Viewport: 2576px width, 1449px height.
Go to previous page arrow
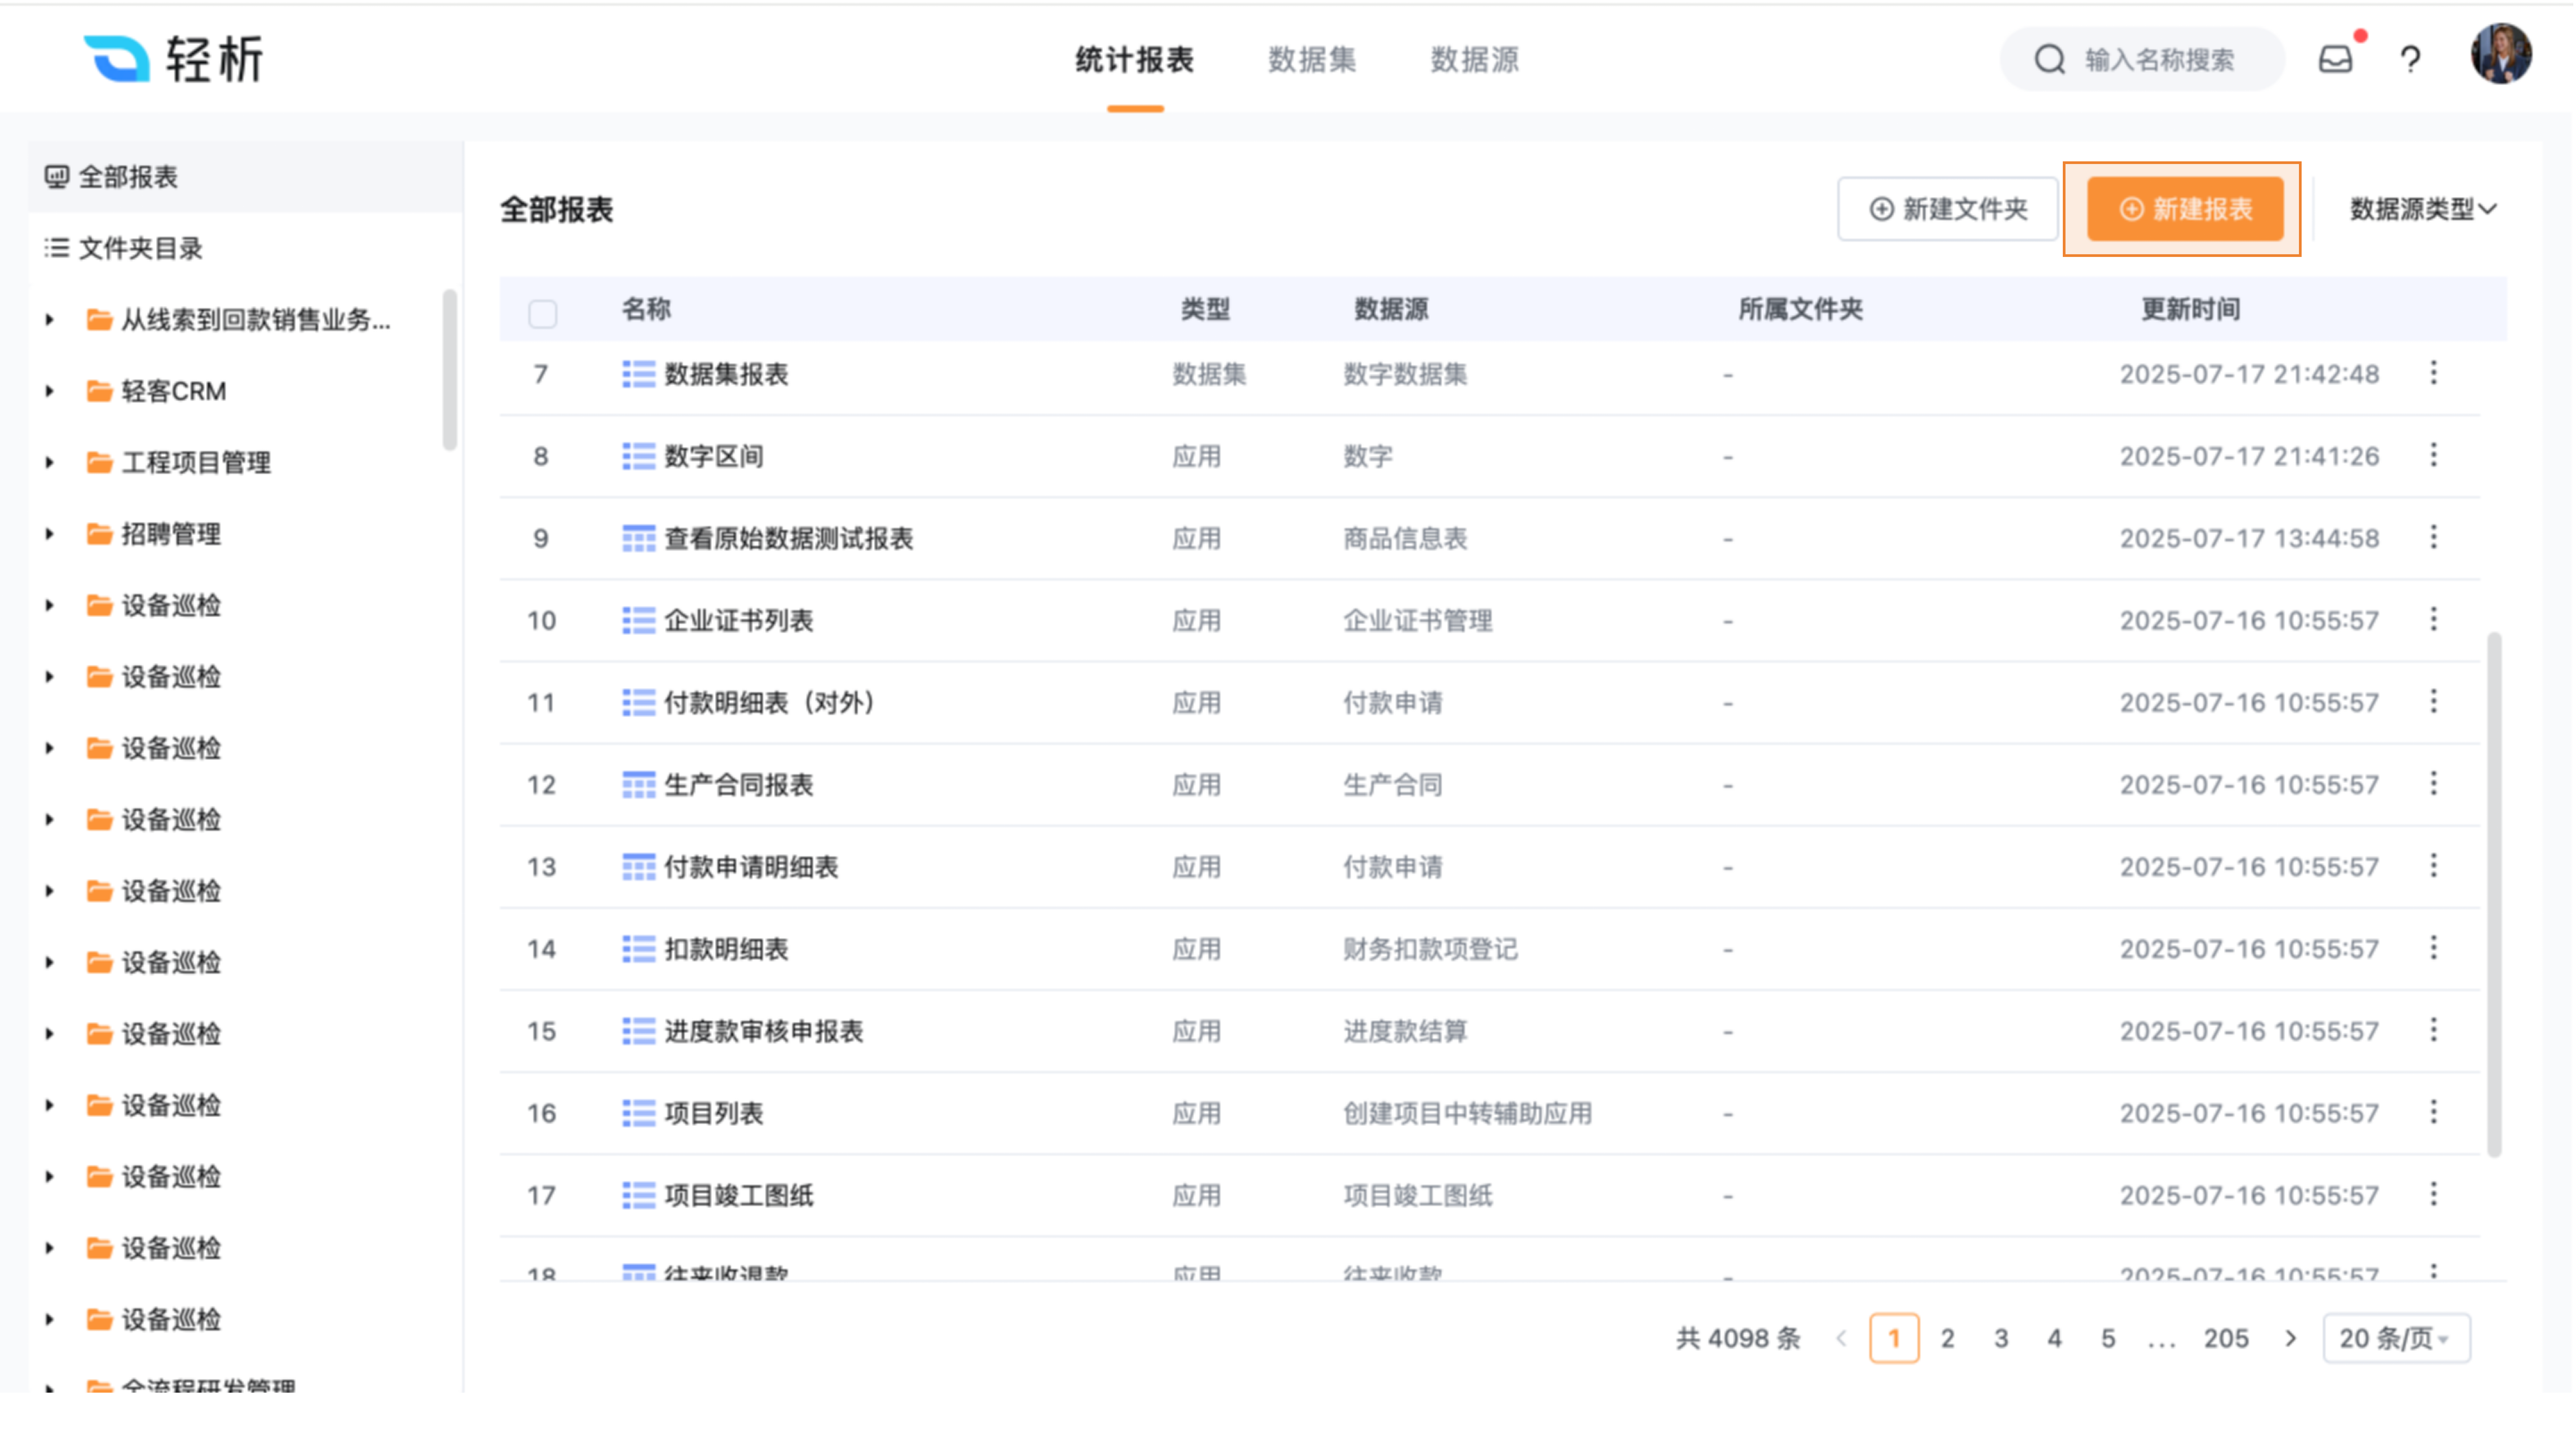[x=1841, y=1338]
